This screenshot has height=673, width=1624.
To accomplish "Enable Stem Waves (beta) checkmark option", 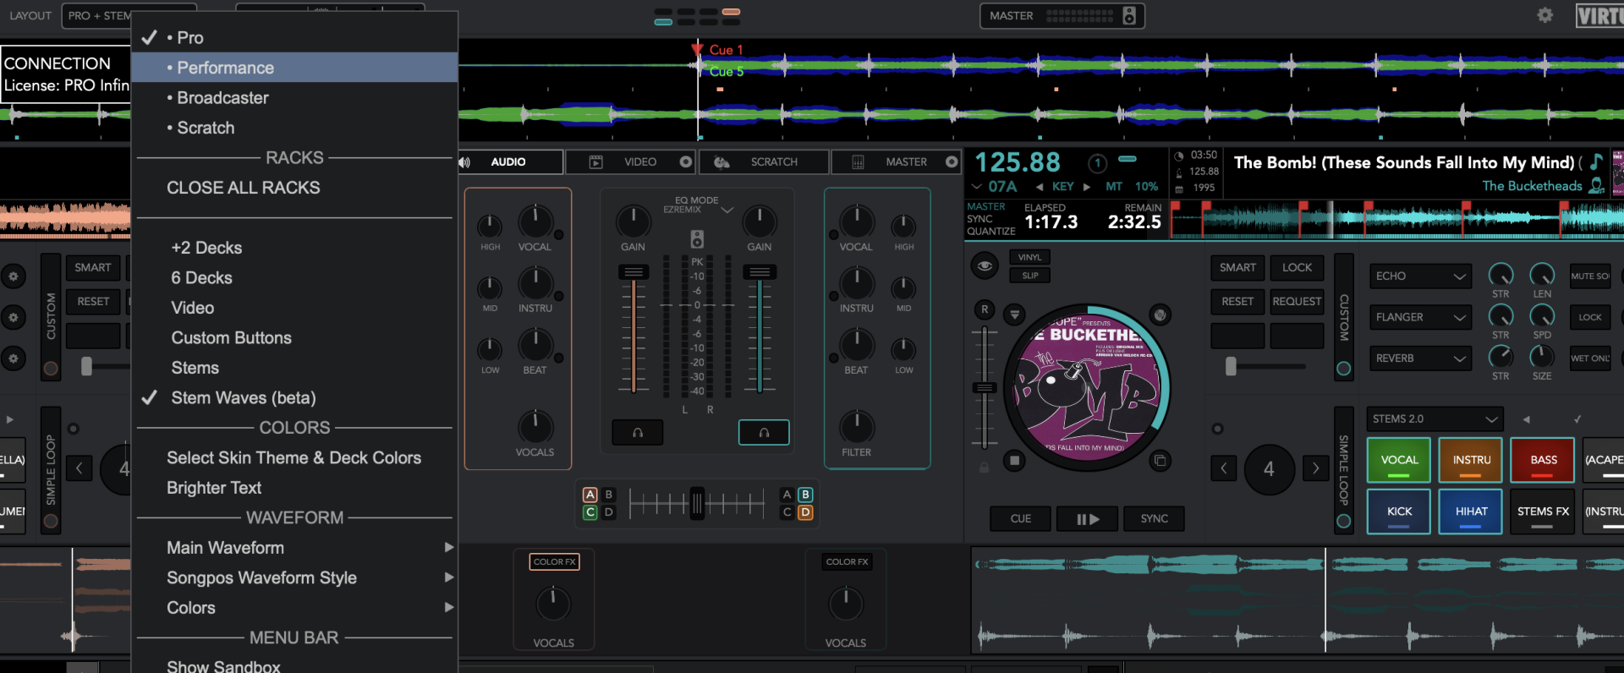I will pos(243,398).
